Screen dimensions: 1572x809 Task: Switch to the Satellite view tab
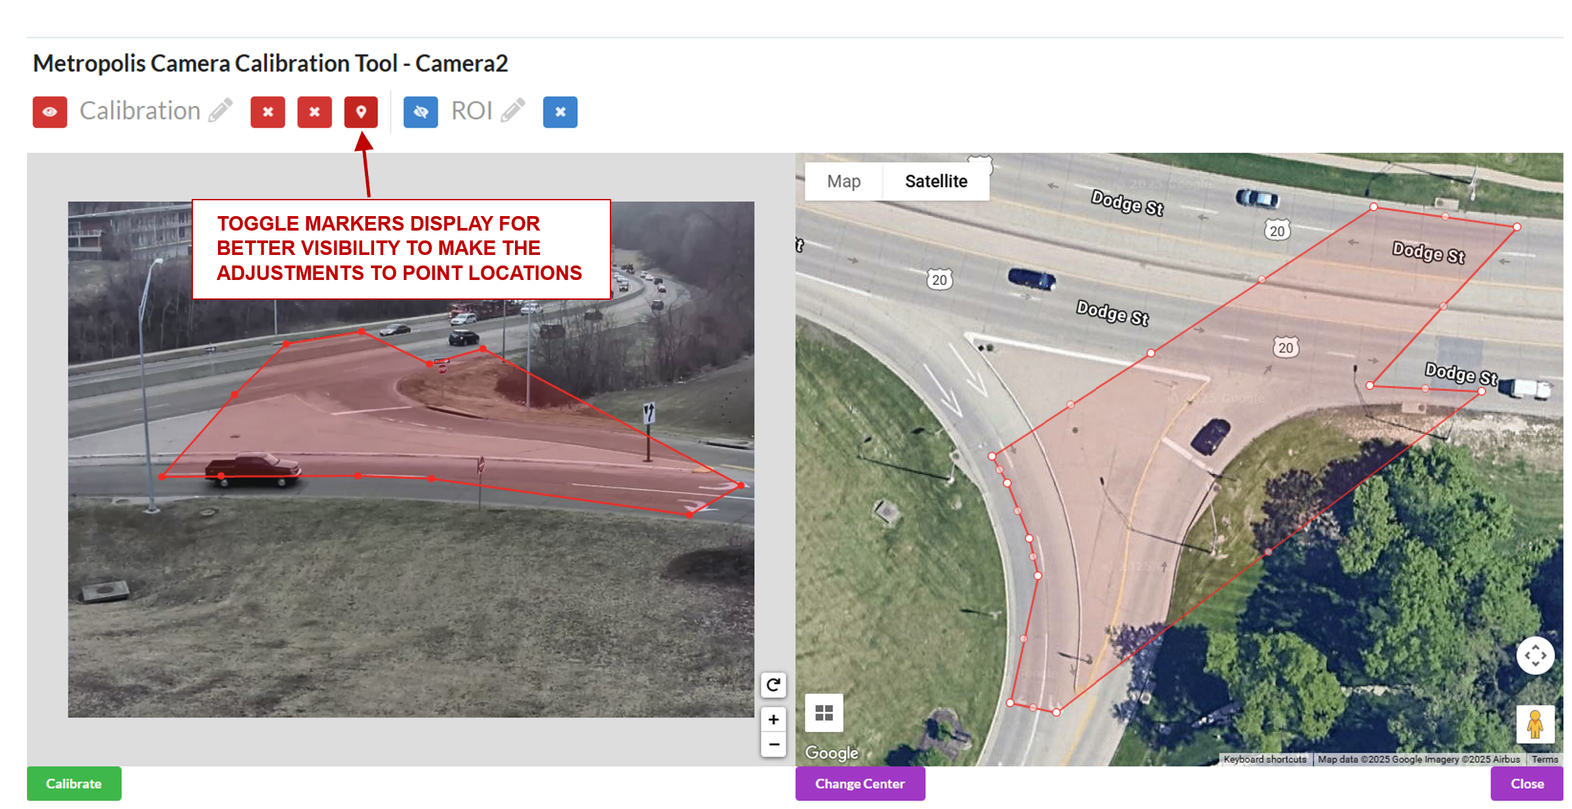coord(936,181)
